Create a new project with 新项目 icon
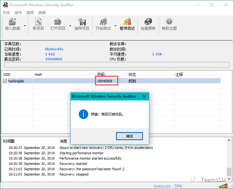Screen dimensions: 233x189 (38, 22)
